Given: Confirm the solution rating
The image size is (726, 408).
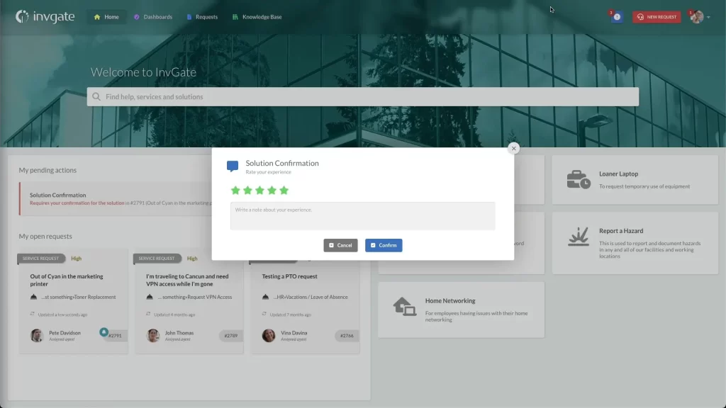Looking at the screenshot, I should (x=384, y=245).
